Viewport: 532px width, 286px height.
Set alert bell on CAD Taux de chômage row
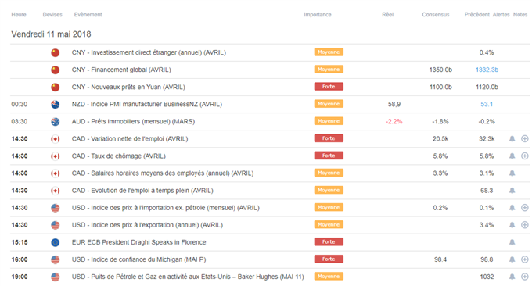(x=512, y=156)
